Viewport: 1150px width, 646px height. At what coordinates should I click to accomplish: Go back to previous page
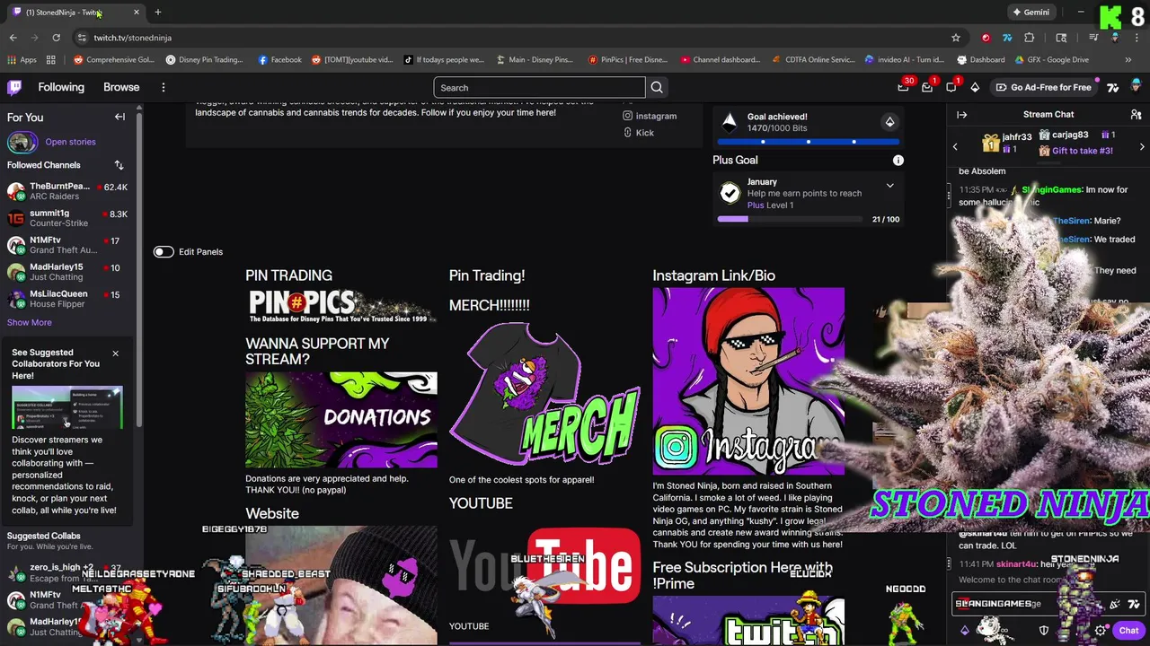point(13,38)
